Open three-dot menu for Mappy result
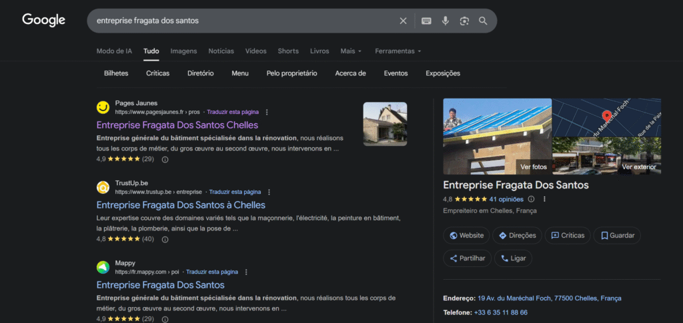 point(246,272)
